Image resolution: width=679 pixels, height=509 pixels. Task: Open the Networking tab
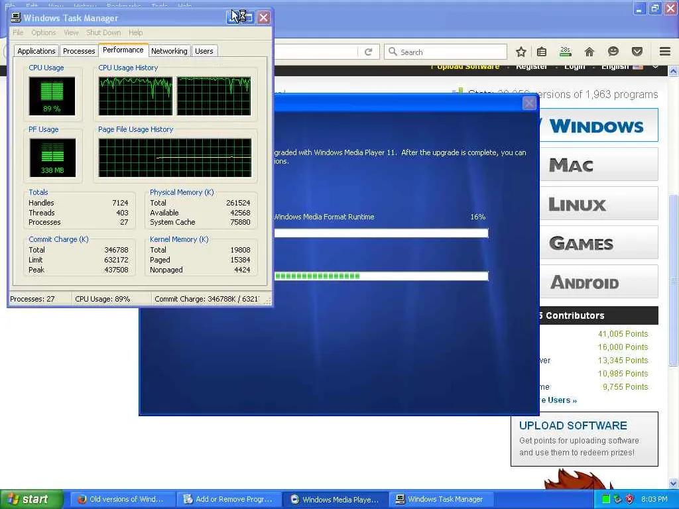click(169, 51)
